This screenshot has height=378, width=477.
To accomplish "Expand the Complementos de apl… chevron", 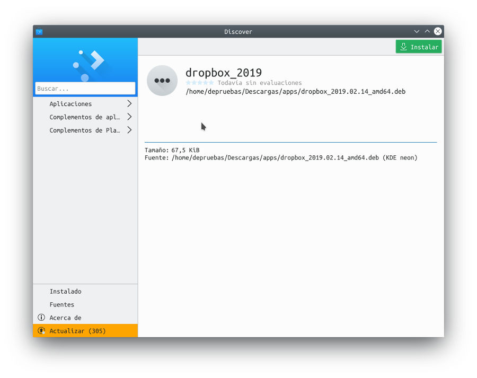I will pyautogui.click(x=129, y=117).
